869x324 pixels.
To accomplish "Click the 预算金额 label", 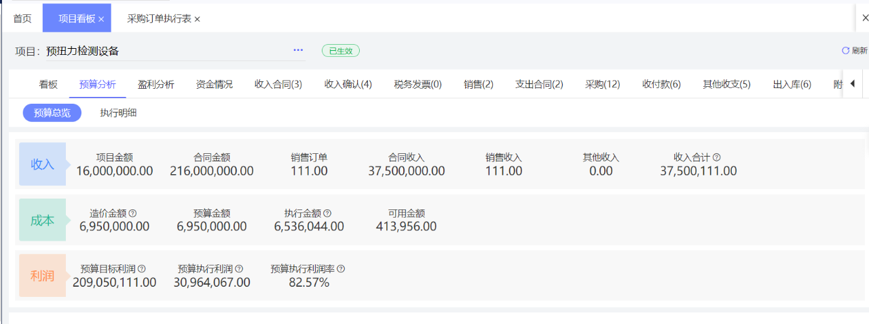I will pos(212,213).
